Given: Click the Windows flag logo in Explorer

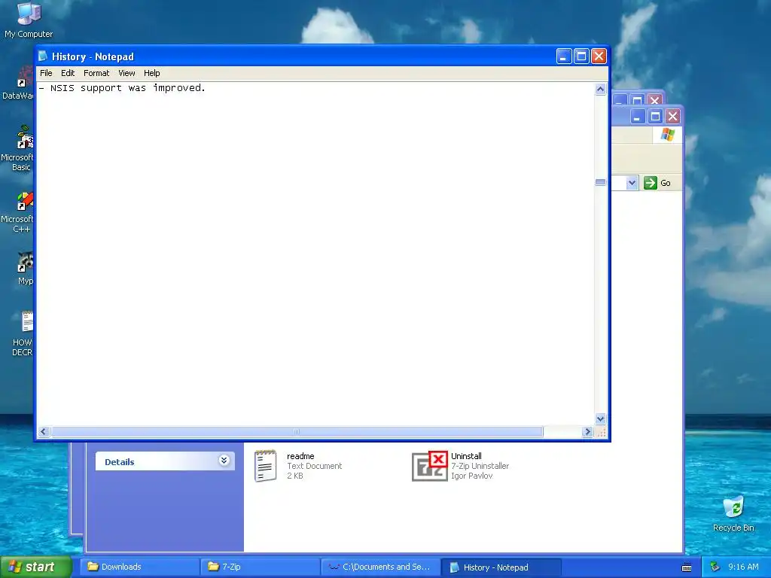Looking at the screenshot, I should (668, 134).
